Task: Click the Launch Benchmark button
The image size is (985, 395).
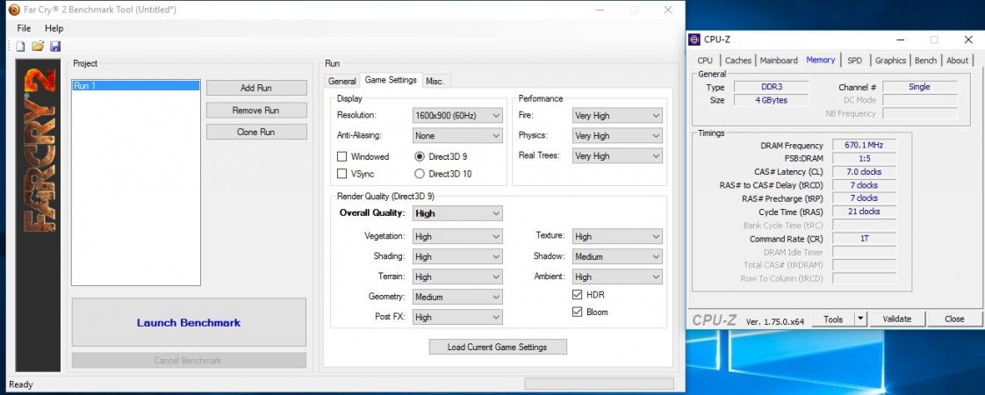Action: click(x=189, y=323)
